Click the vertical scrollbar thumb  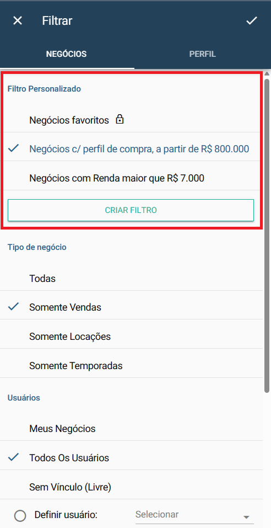[267, 236]
